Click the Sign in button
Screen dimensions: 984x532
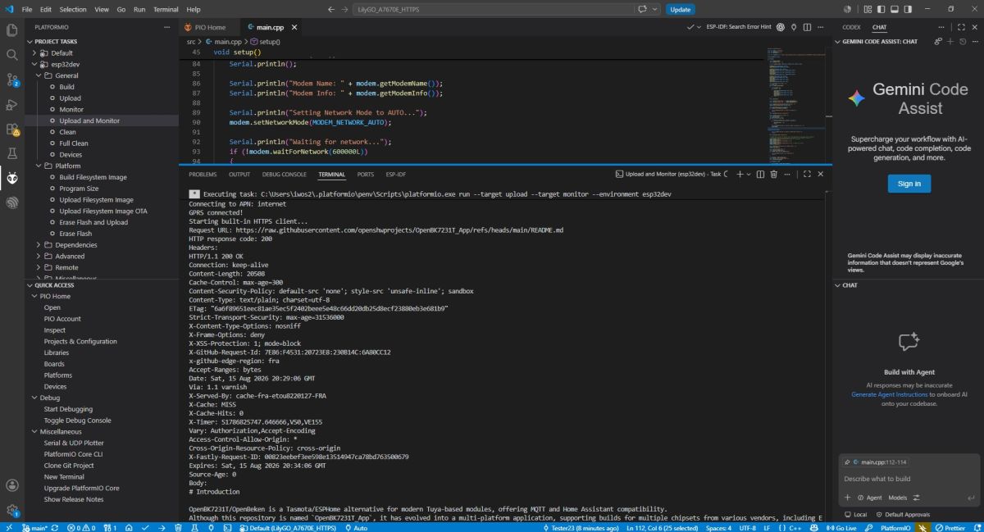click(x=909, y=184)
